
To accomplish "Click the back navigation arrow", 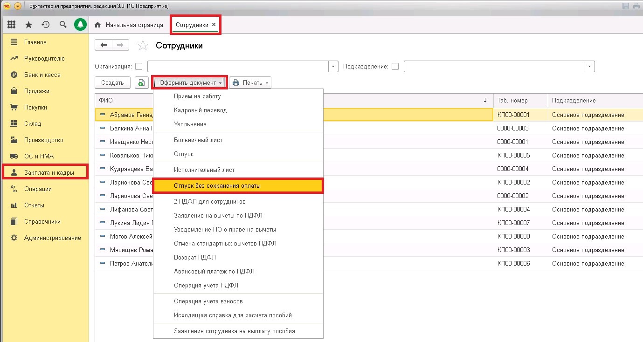I will (x=104, y=45).
